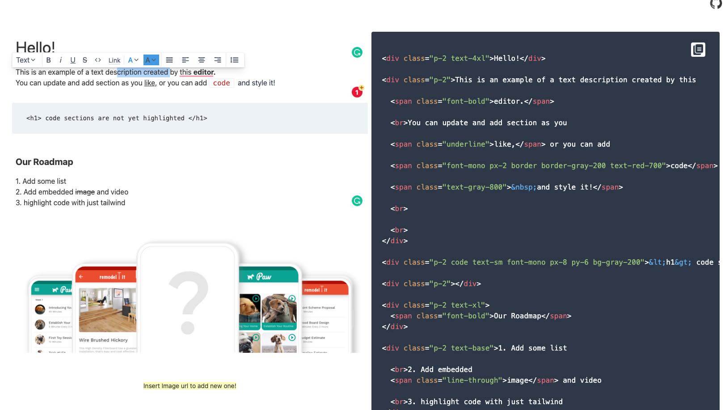The image size is (725, 410).
Task: Click the Link button in the toolbar
Action: pyautogui.click(x=114, y=60)
